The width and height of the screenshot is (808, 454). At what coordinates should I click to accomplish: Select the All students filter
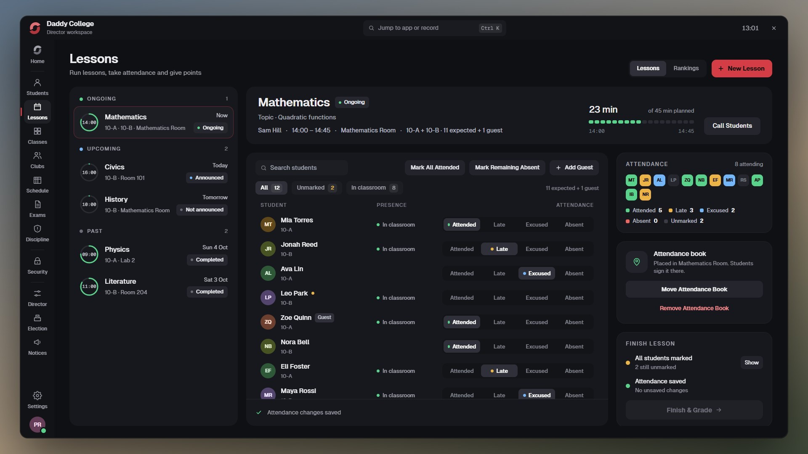pyautogui.click(x=271, y=188)
